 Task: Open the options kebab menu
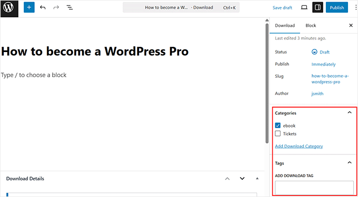coord(356,7)
